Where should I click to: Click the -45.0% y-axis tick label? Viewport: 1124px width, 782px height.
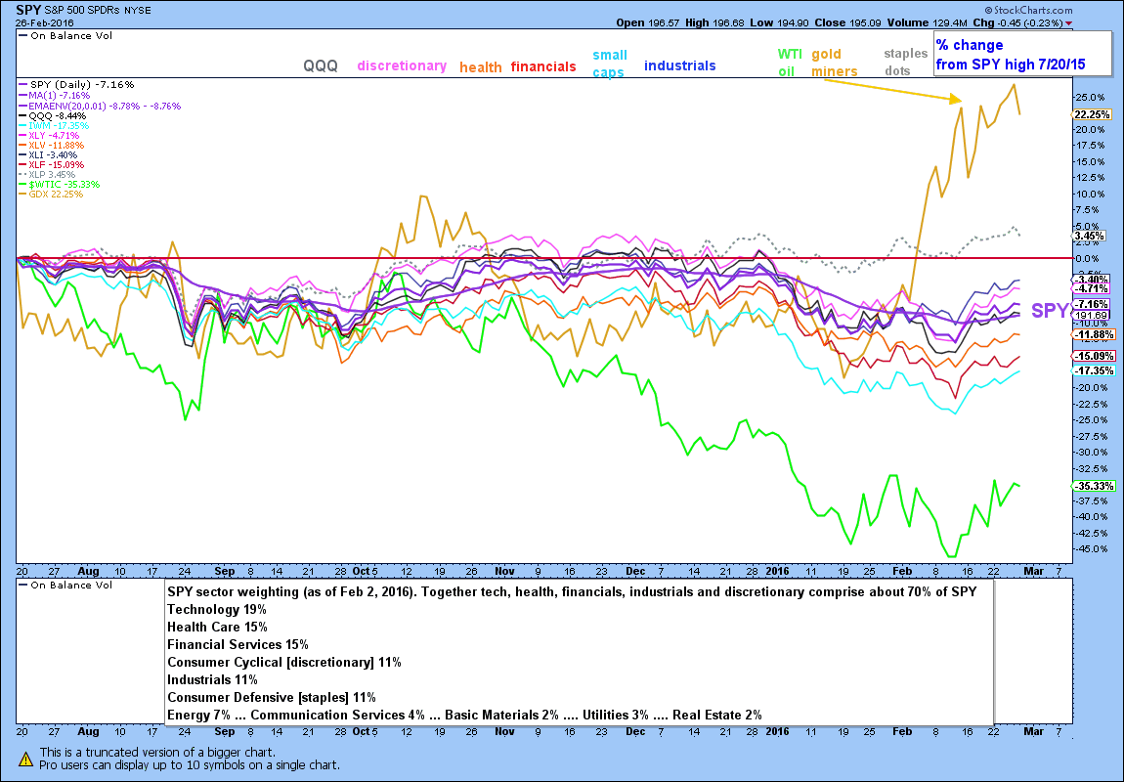coord(1092,549)
